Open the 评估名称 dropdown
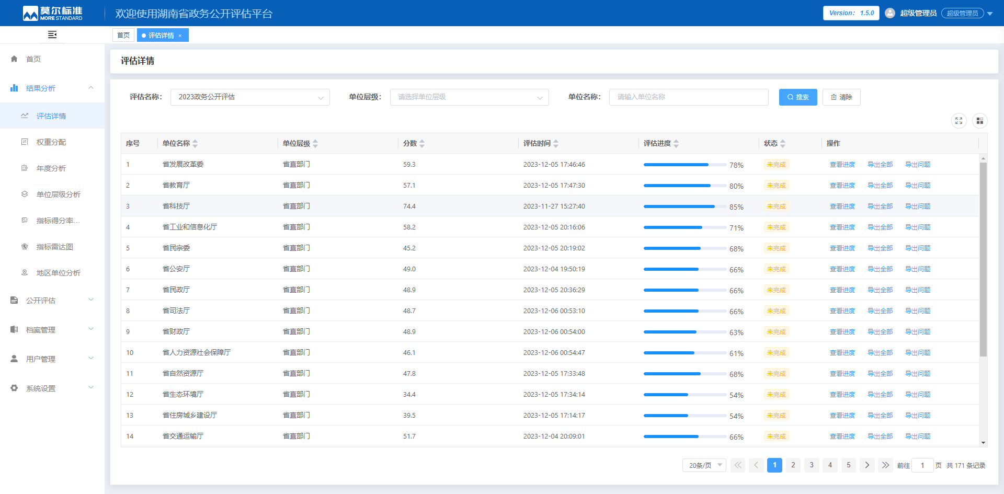 [x=250, y=97]
